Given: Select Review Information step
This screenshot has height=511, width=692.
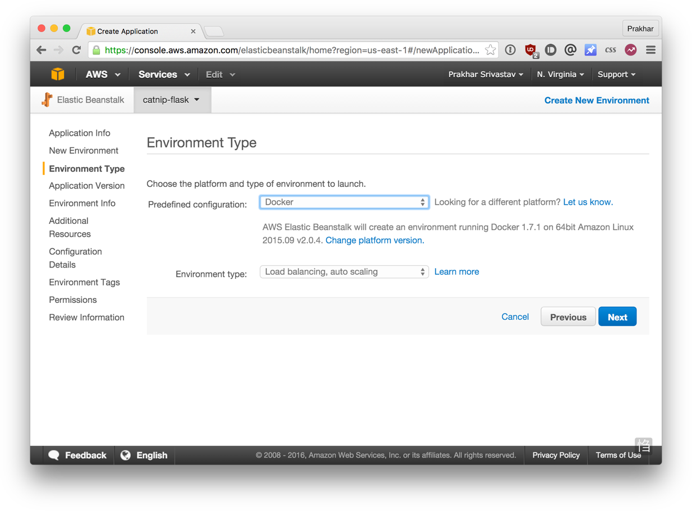Looking at the screenshot, I should point(86,317).
